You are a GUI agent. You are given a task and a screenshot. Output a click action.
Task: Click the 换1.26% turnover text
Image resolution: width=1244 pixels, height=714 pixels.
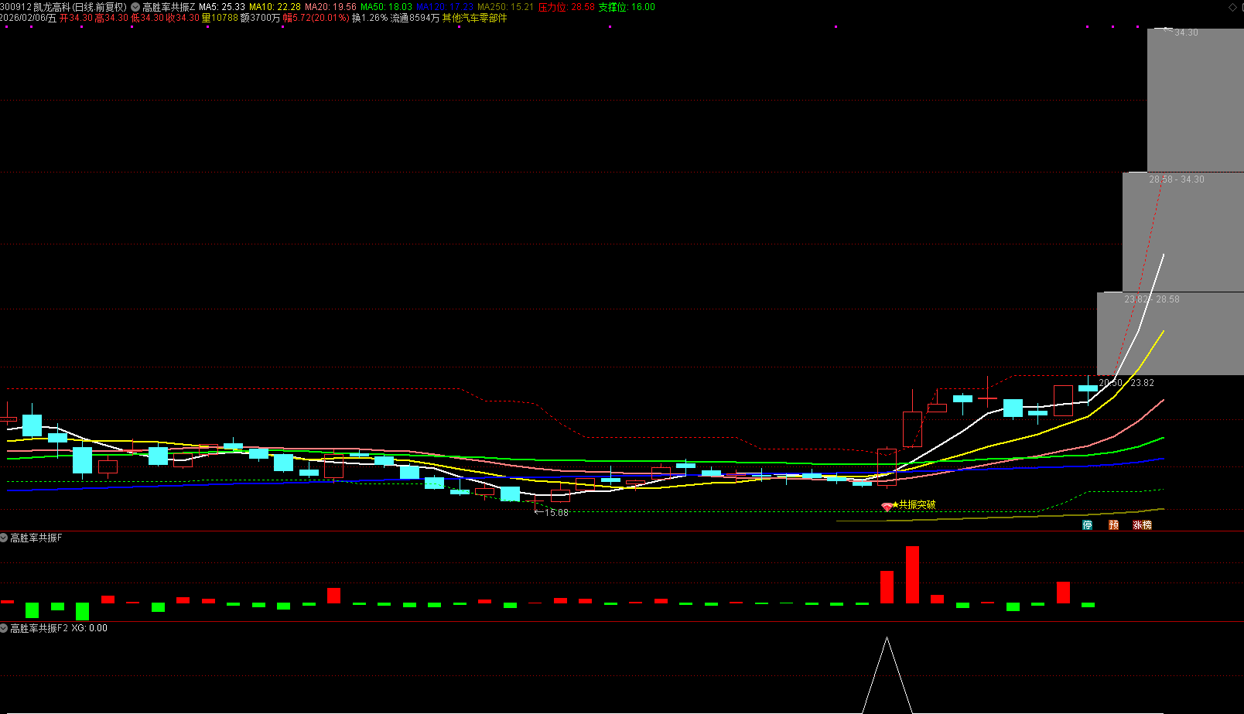click(370, 18)
